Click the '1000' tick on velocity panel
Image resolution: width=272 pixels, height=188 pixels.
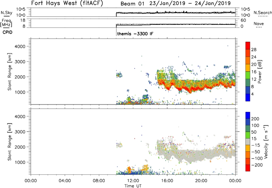click(20, 162)
